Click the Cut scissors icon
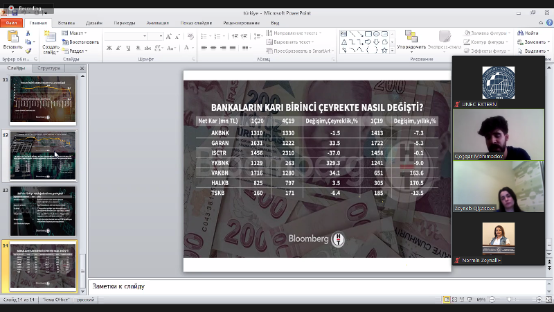Viewport: 554px width, 312px height. (x=28, y=33)
